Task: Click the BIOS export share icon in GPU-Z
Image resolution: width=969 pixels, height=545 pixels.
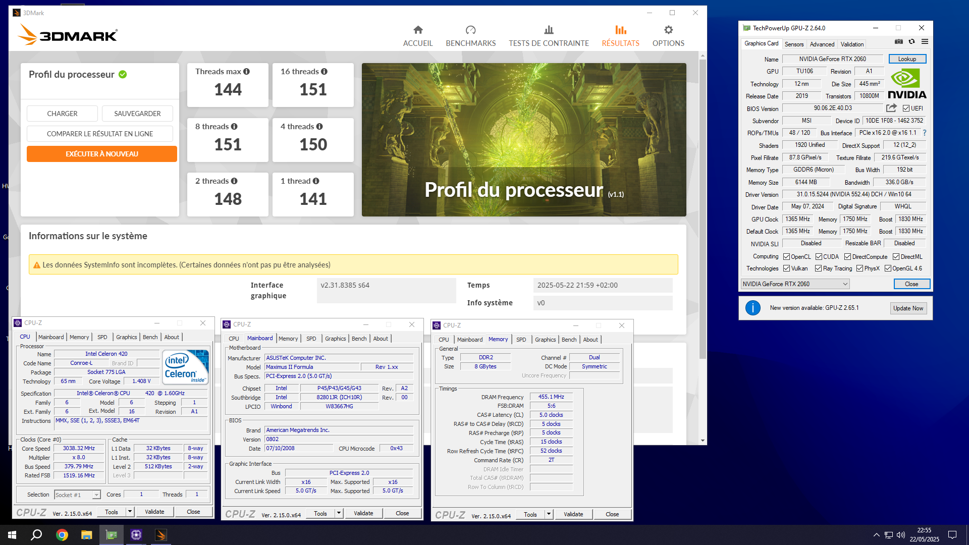Action: [x=891, y=108]
